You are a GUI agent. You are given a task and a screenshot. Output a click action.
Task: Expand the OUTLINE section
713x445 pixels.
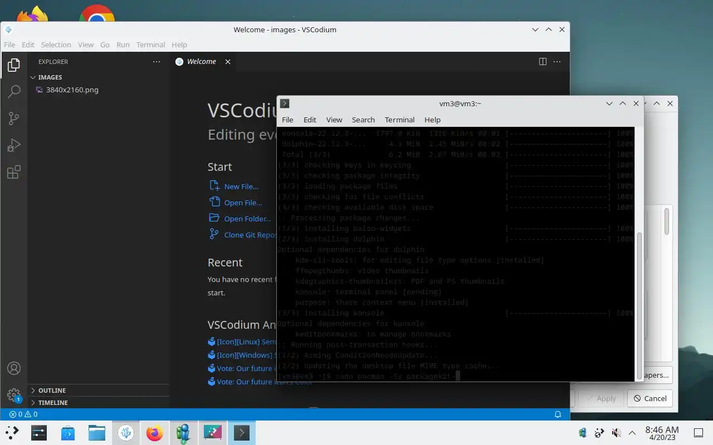pos(97,390)
